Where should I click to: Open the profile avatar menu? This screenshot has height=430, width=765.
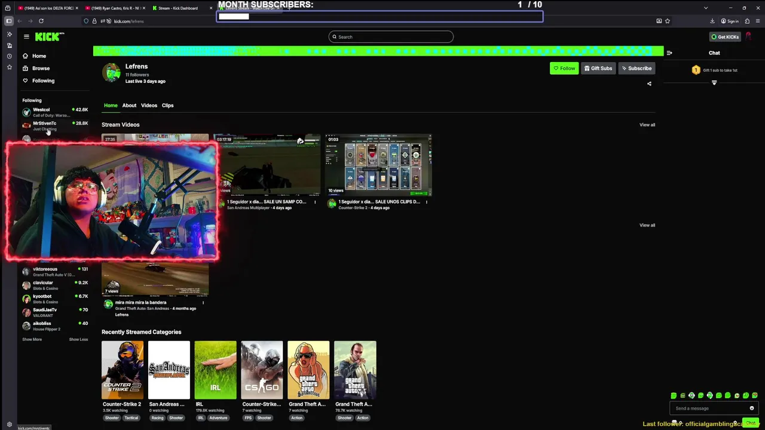(x=748, y=37)
